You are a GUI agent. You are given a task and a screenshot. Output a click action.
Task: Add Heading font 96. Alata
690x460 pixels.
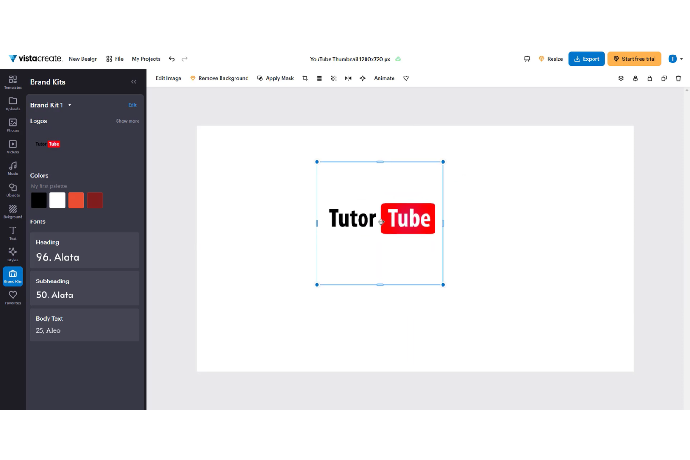point(85,250)
